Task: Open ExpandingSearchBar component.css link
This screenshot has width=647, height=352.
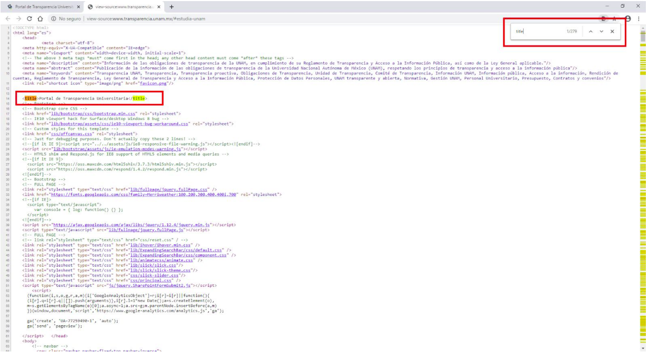Action: coord(179,255)
